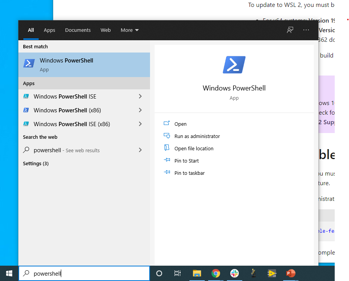Click Settings (3) search category
This screenshot has height=281, width=349.
click(36, 163)
